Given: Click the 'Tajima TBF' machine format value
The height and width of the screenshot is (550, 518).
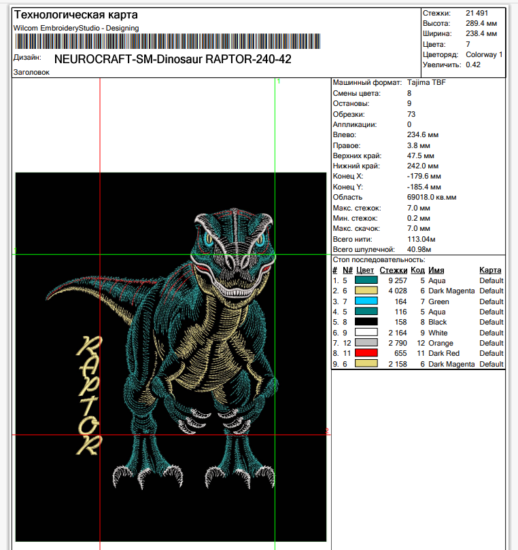Looking at the screenshot, I should click(426, 83).
